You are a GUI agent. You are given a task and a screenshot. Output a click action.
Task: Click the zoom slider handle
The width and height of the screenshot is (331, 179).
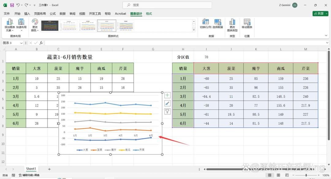(306, 175)
